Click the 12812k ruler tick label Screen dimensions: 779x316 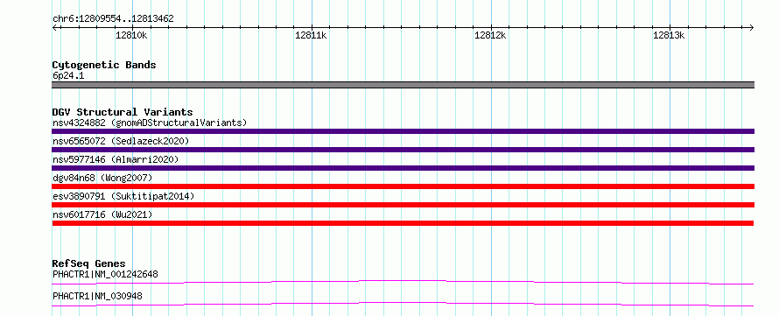(490, 35)
